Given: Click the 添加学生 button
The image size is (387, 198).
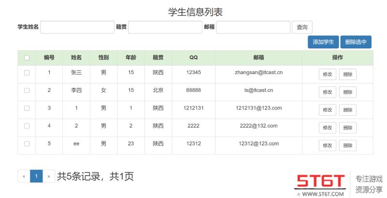Looking at the screenshot, I should coord(323,42).
